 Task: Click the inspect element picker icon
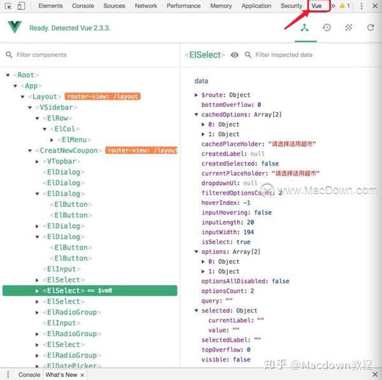(x=8, y=6)
